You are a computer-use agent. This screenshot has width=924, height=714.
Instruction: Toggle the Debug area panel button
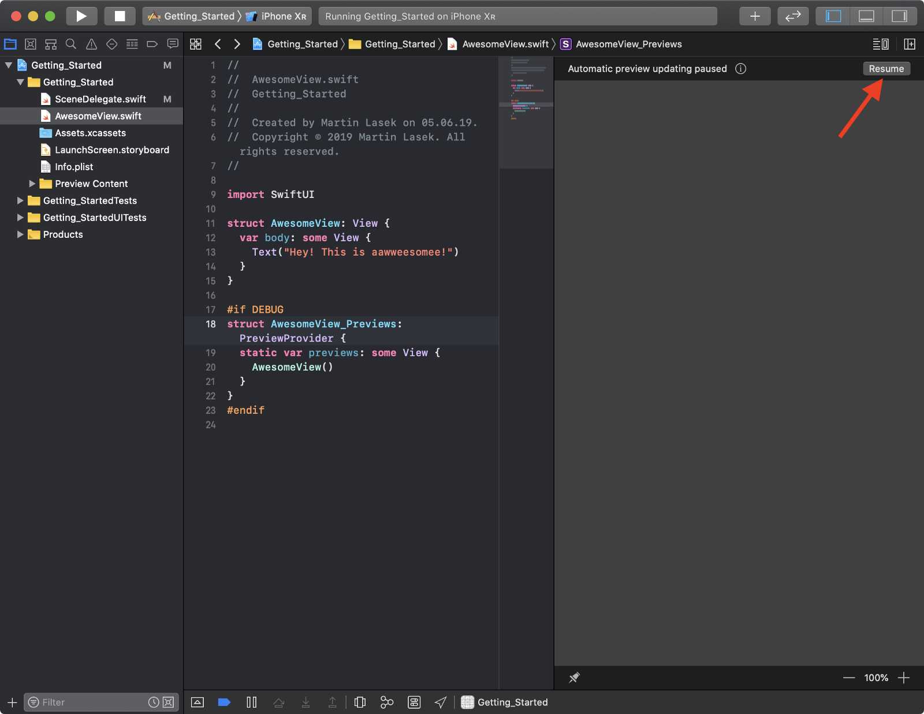(x=866, y=16)
